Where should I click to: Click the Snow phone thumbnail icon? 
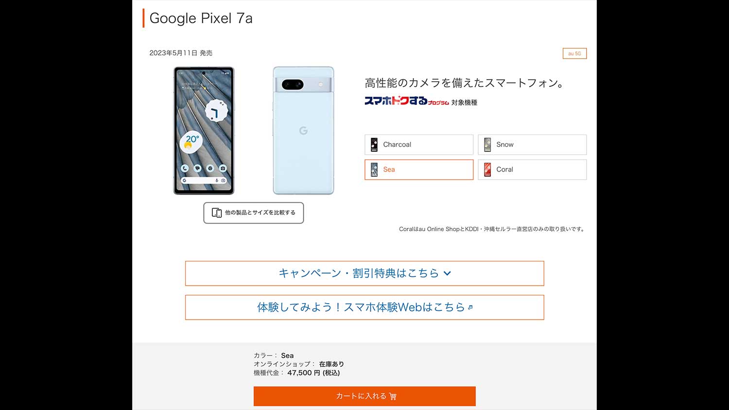point(487,145)
